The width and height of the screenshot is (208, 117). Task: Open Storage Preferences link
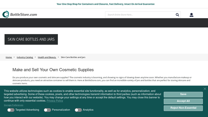click(14, 105)
